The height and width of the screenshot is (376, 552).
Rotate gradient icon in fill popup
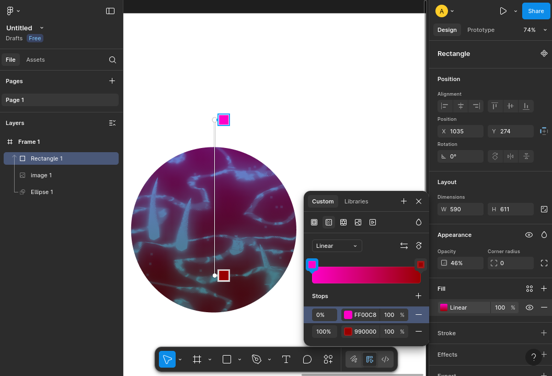[419, 246]
